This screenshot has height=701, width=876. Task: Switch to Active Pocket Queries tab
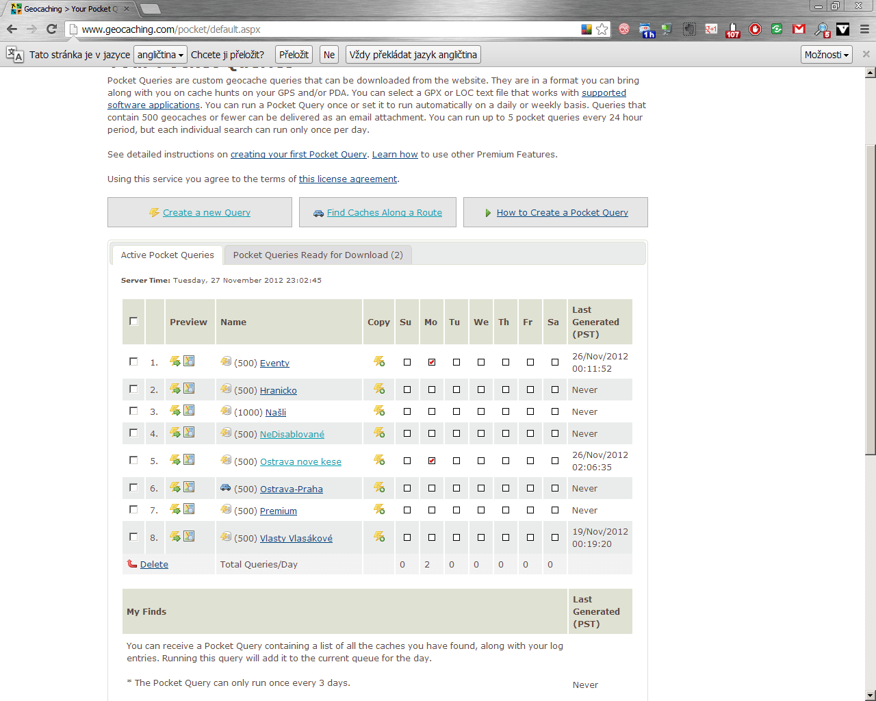point(168,255)
